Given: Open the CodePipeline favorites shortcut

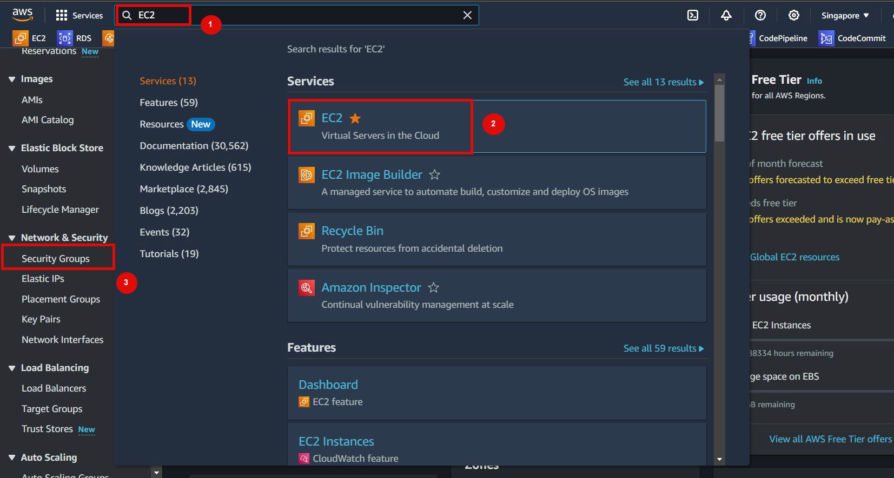Looking at the screenshot, I should coord(778,38).
